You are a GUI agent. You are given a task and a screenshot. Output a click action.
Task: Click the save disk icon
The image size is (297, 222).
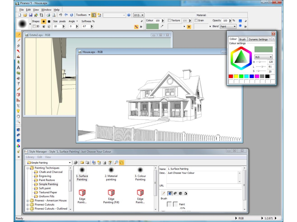[30, 15]
